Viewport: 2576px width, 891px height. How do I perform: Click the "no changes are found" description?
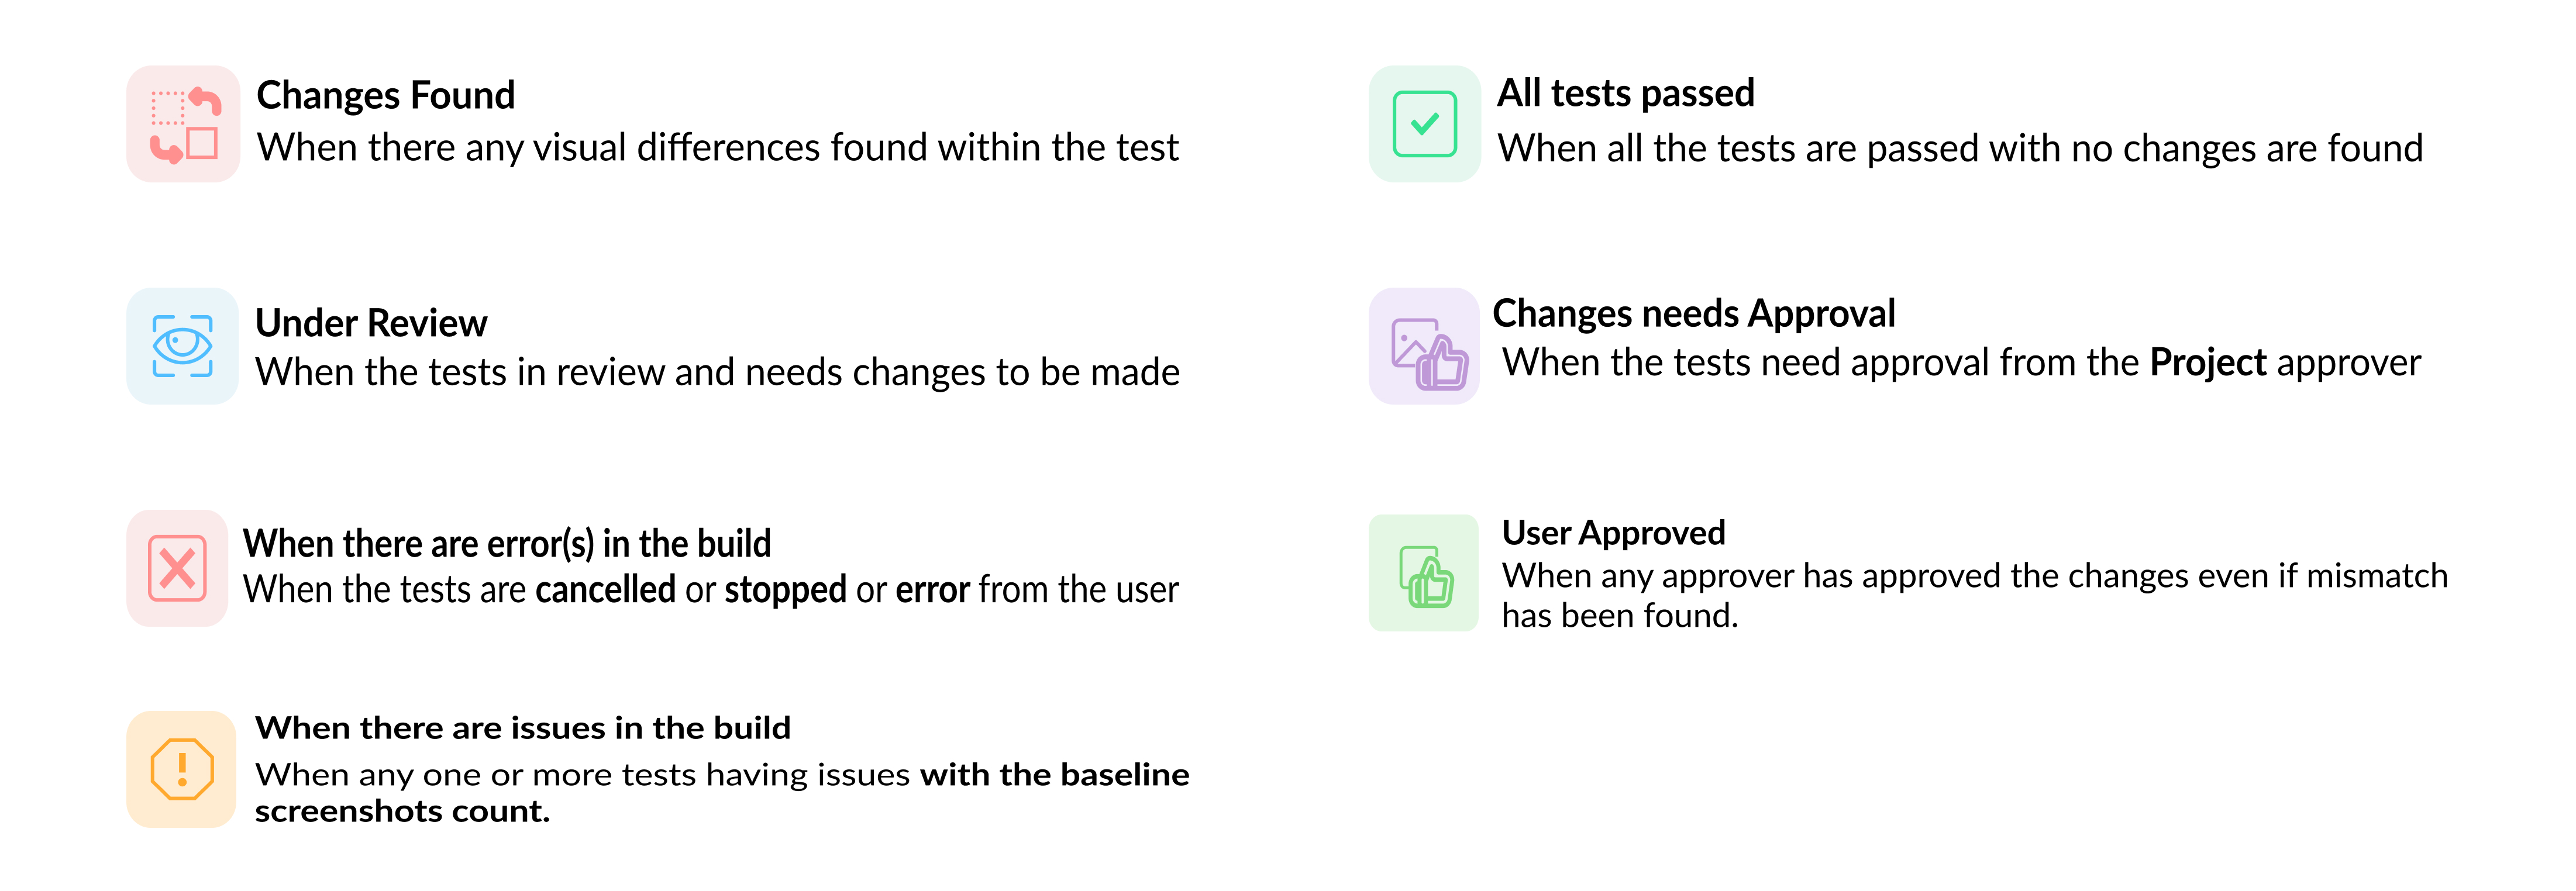(1960, 149)
